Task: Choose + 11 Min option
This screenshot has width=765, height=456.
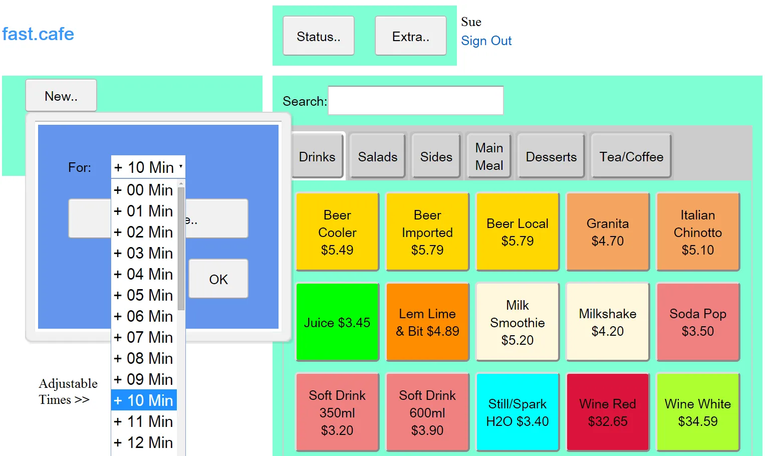Action: click(144, 421)
